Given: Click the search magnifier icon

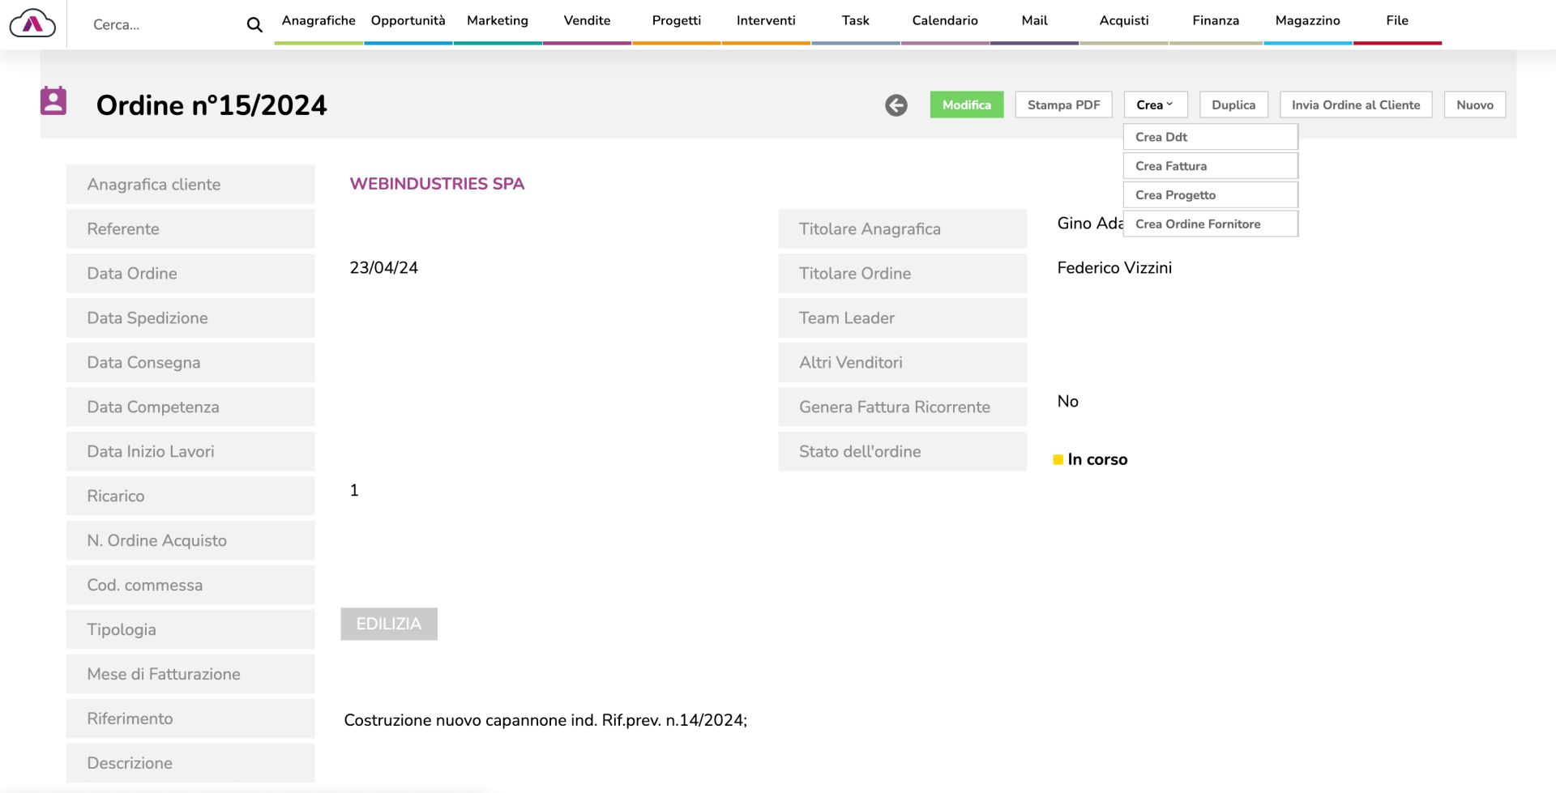Looking at the screenshot, I should (254, 25).
